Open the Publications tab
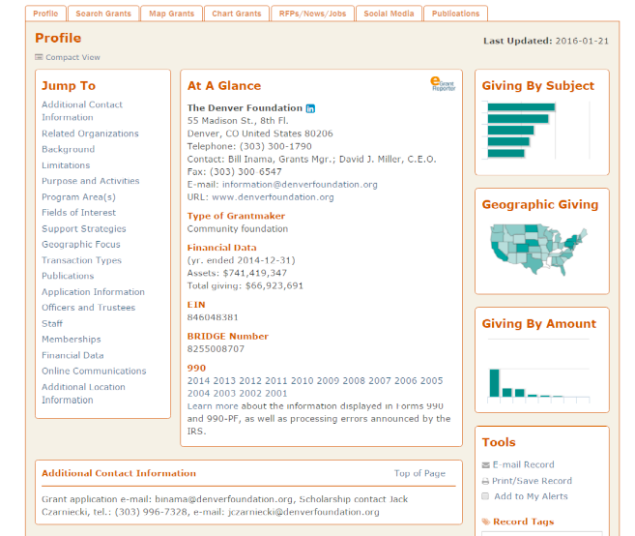 click(x=455, y=14)
